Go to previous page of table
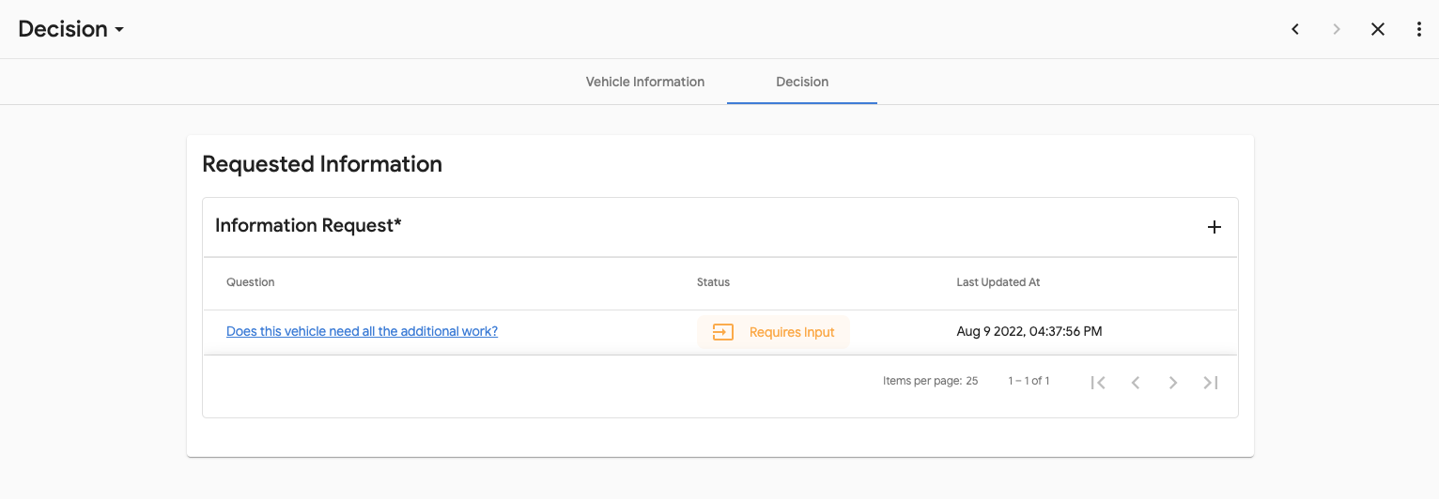This screenshot has height=499, width=1439. click(1136, 382)
